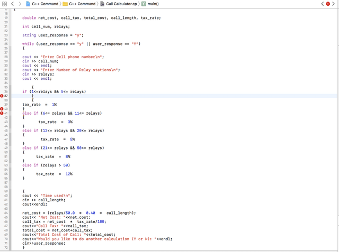The width and height of the screenshot is (339, 252).
Task: Click 'total_cost = net_cost+call_tax;' line
Action: tap(57, 230)
